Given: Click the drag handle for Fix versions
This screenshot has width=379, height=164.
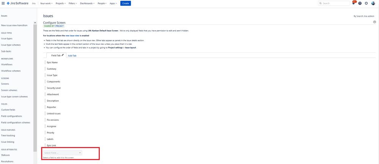Looking at the screenshot, I should tap(45, 120).
